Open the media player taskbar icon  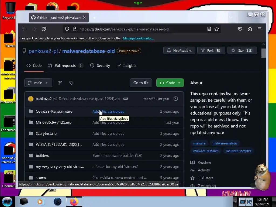pos(40,202)
